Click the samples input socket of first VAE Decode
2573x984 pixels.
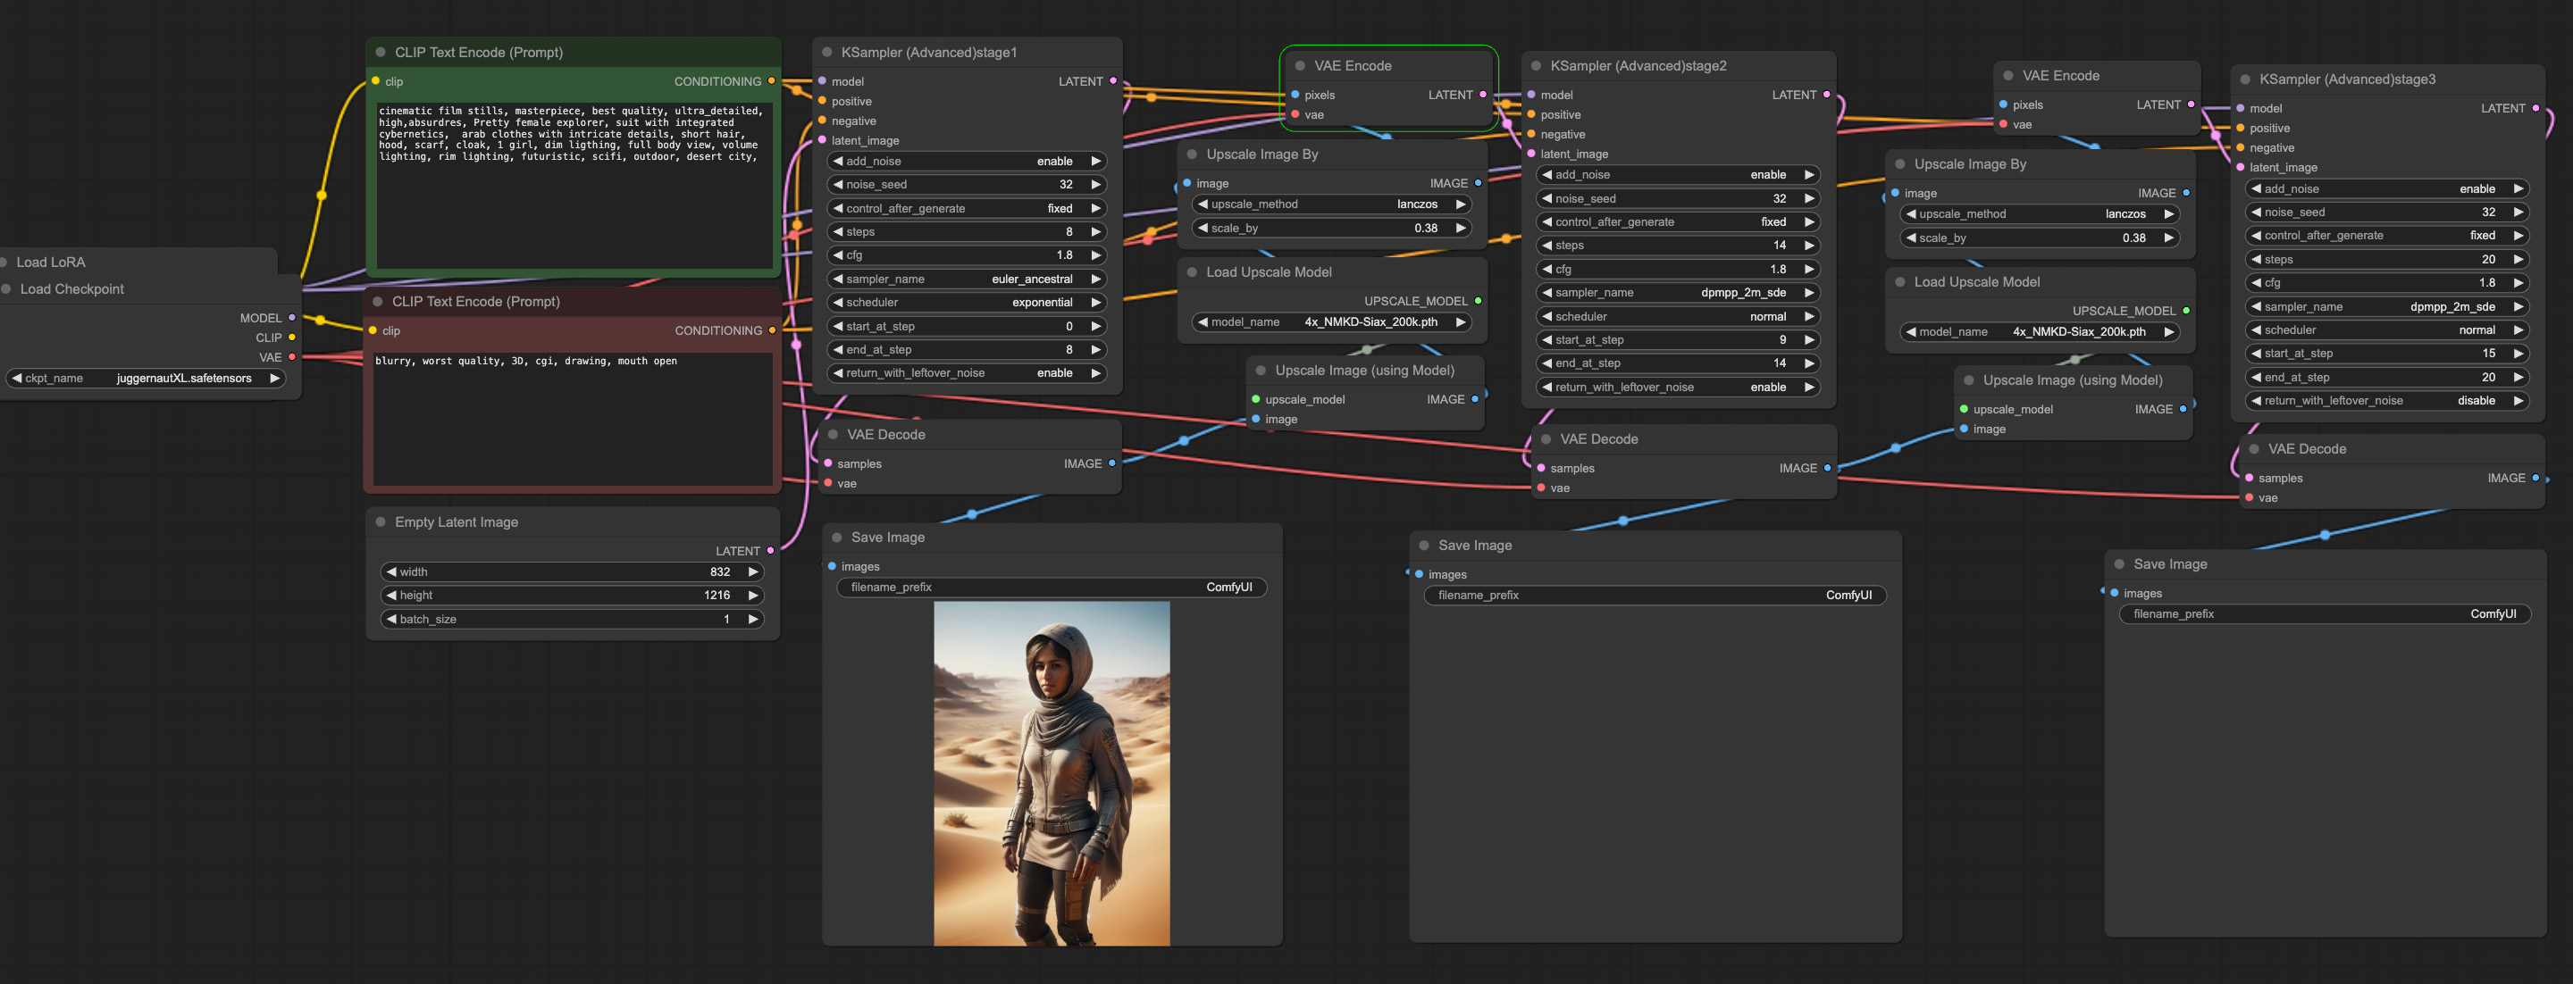(x=828, y=463)
